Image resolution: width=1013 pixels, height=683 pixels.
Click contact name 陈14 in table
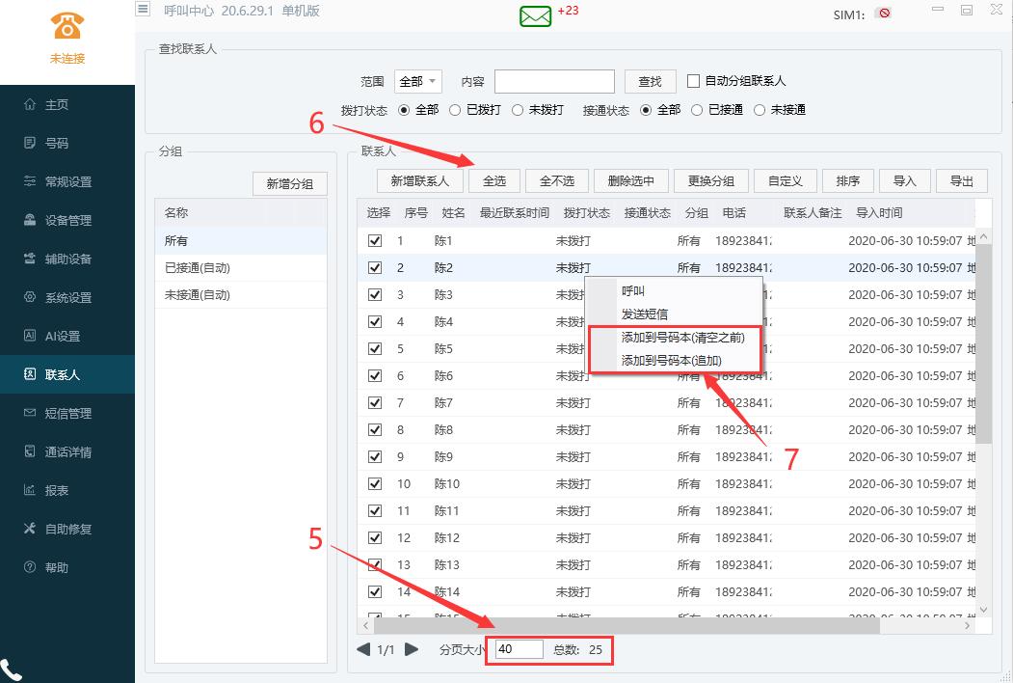[447, 591]
